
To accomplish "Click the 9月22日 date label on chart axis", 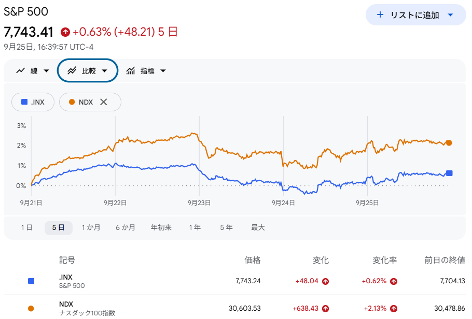I will pyautogui.click(x=115, y=203).
